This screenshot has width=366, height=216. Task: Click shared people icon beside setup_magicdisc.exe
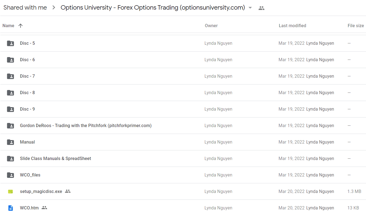(68, 191)
